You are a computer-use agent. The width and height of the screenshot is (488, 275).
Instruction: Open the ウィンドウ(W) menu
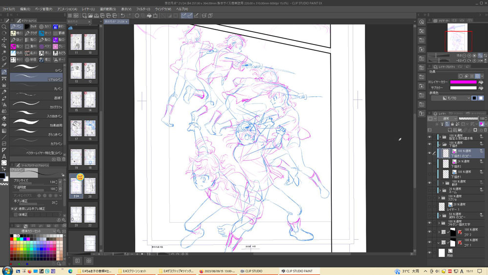click(163, 9)
